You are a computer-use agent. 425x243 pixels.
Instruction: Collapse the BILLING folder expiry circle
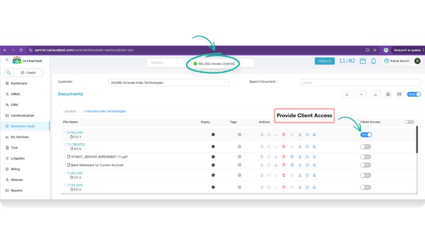(x=213, y=134)
